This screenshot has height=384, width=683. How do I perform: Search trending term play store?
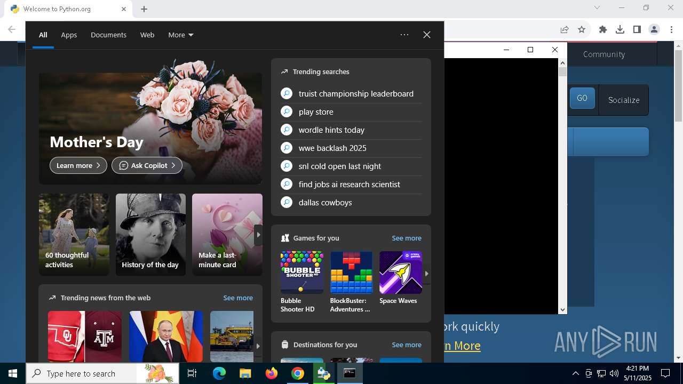351,112
